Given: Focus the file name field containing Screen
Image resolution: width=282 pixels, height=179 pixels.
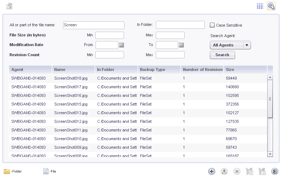Looking at the screenshot, I should [94, 25].
